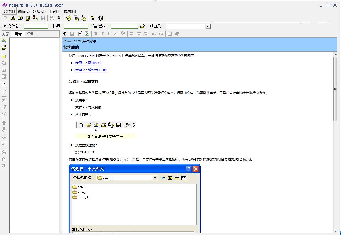Click the Sort A-Z icon in sidebar
Screen dimensions: 341x235
point(4,152)
